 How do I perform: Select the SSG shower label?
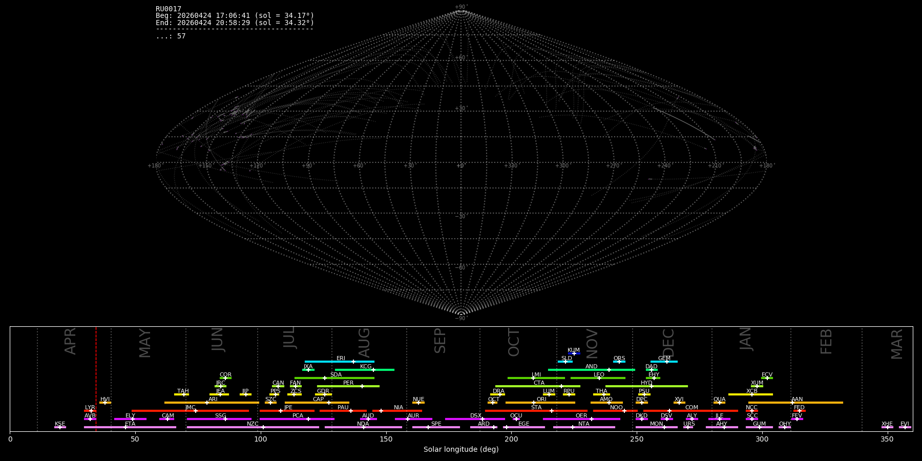click(x=220, y=415)
